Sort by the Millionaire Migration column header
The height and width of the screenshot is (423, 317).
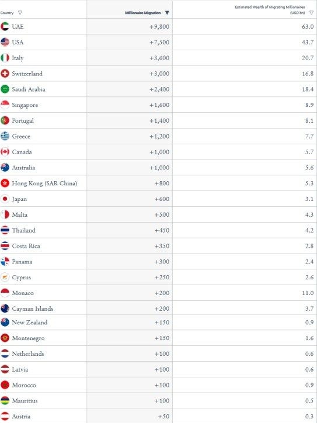(x=143, y=13)
